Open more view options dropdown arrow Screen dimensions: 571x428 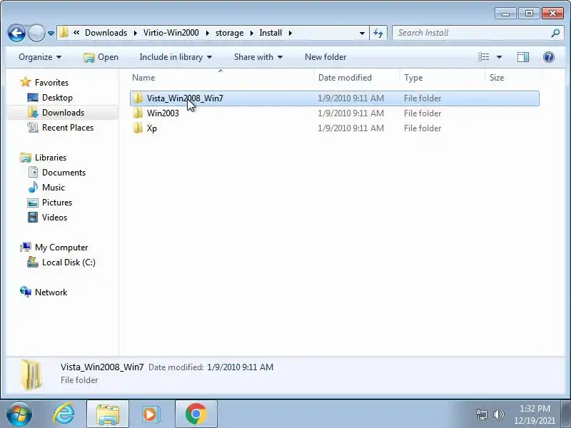pos(499,57)
